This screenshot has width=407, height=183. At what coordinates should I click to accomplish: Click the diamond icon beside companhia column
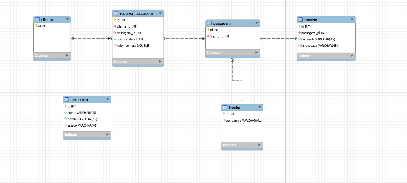coord(224,120)
